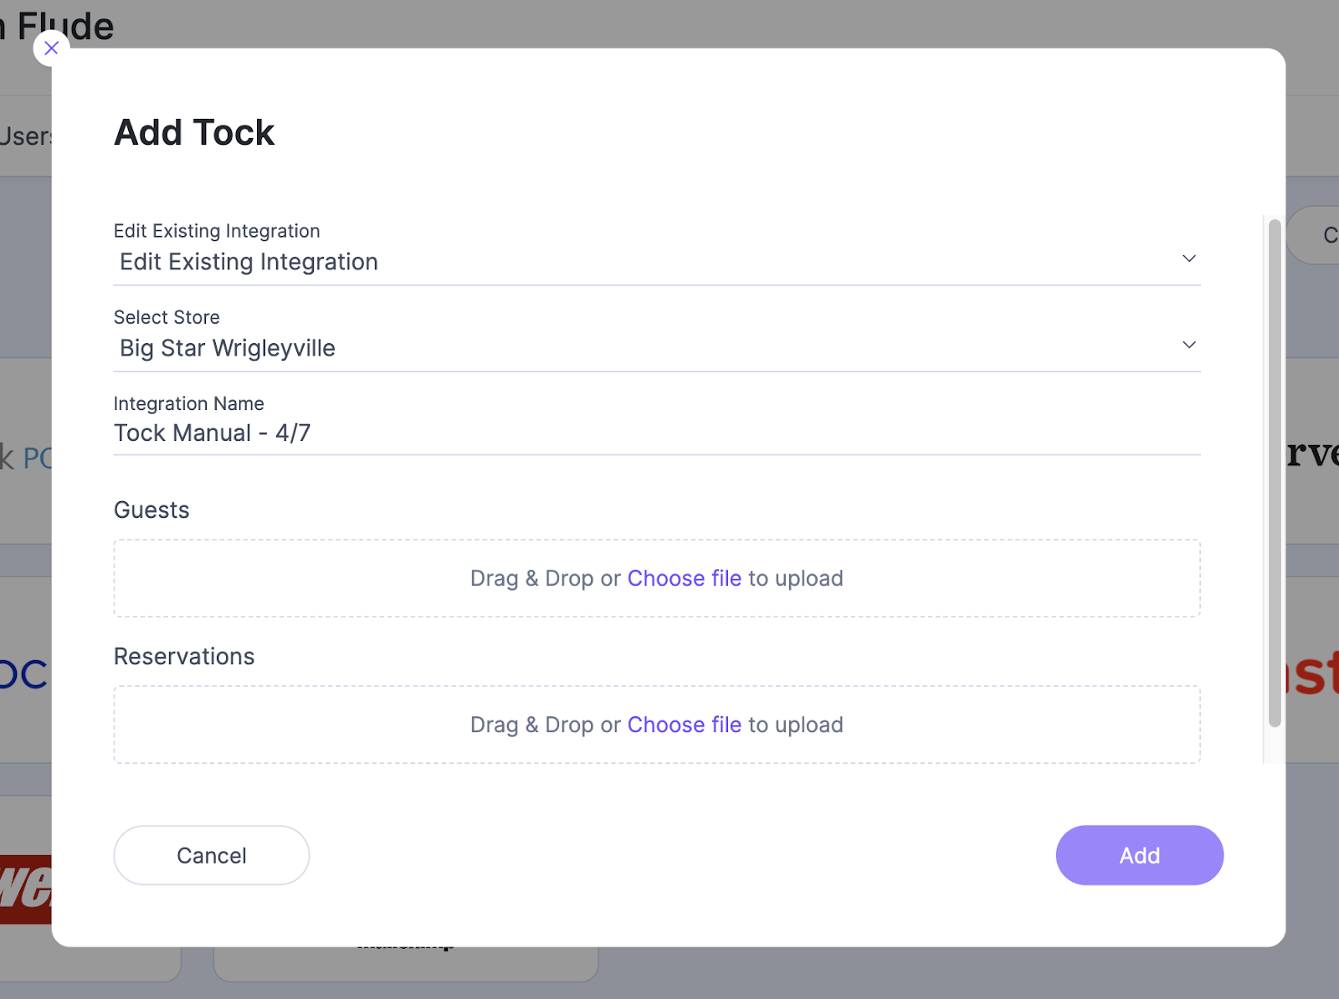Viewport: 1339px width, 999px height.
Task: Click the rounded button behind dialog's right edge
Action: click(1315, 235)
